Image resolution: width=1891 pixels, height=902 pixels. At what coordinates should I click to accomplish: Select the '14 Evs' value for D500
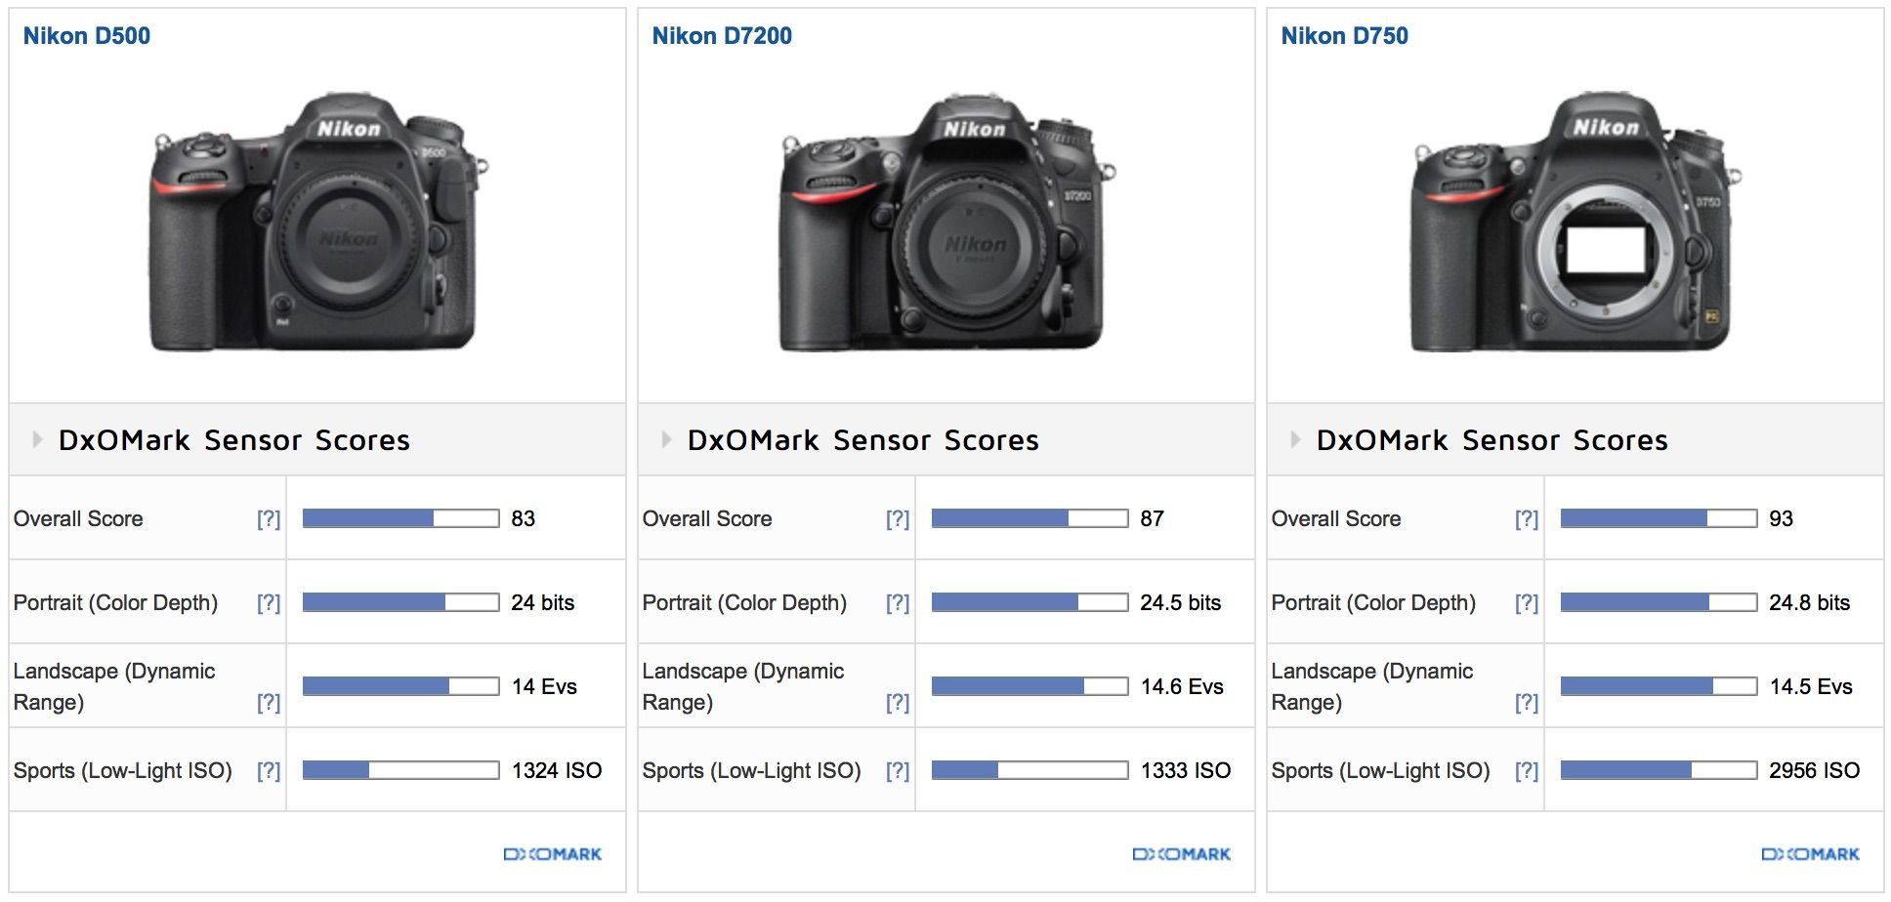click(544, 687)
